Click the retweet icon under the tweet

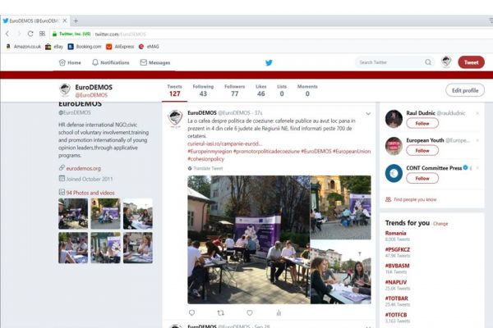tap(221, 312)
